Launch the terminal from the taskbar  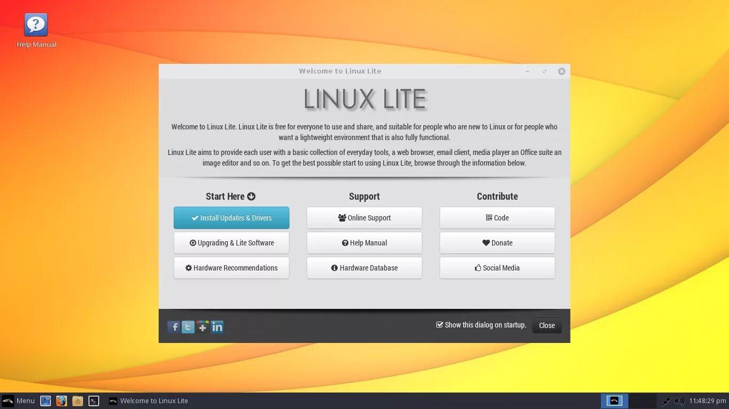tap(94, 401)
